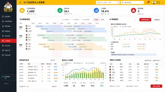This screenshot has width=165, height=92.
Task: Click the red 应用排班建议 button
Action: (145, 20)
